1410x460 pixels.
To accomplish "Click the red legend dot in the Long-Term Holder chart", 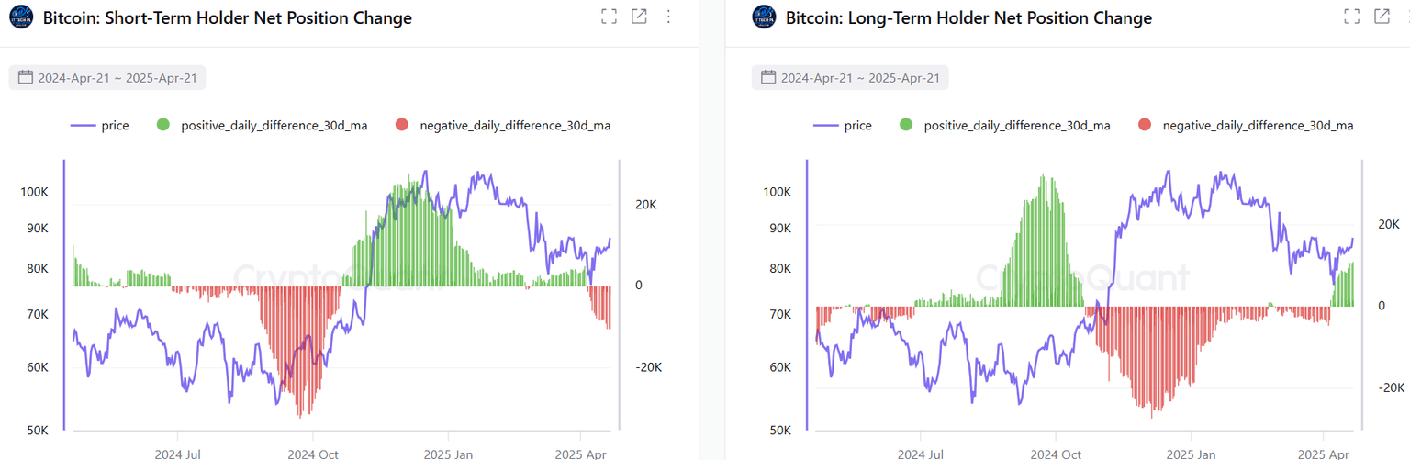I will [1144, 126].
